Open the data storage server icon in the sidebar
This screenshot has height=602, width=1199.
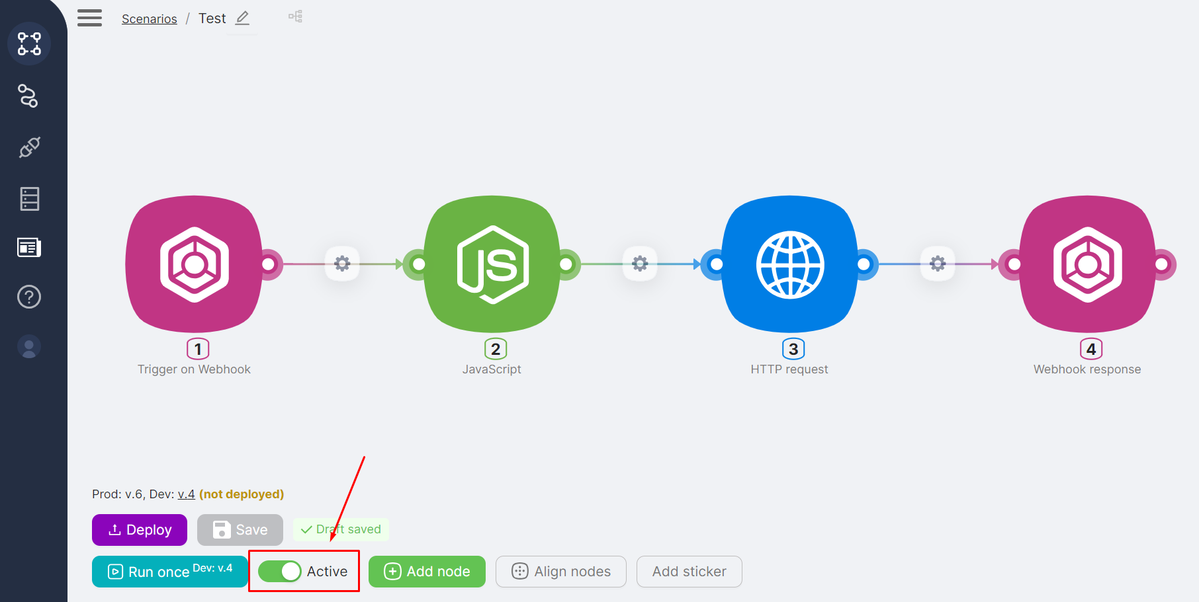point(29,198)
